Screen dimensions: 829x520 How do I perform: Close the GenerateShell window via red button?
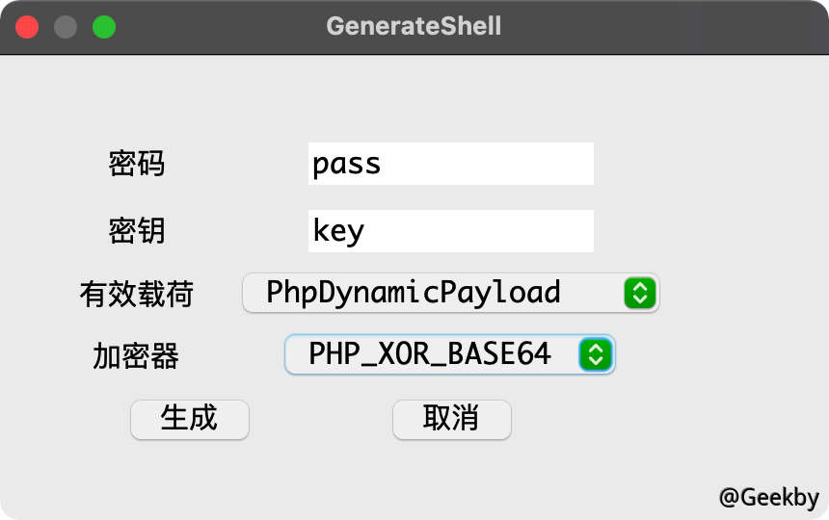point(27,27)
